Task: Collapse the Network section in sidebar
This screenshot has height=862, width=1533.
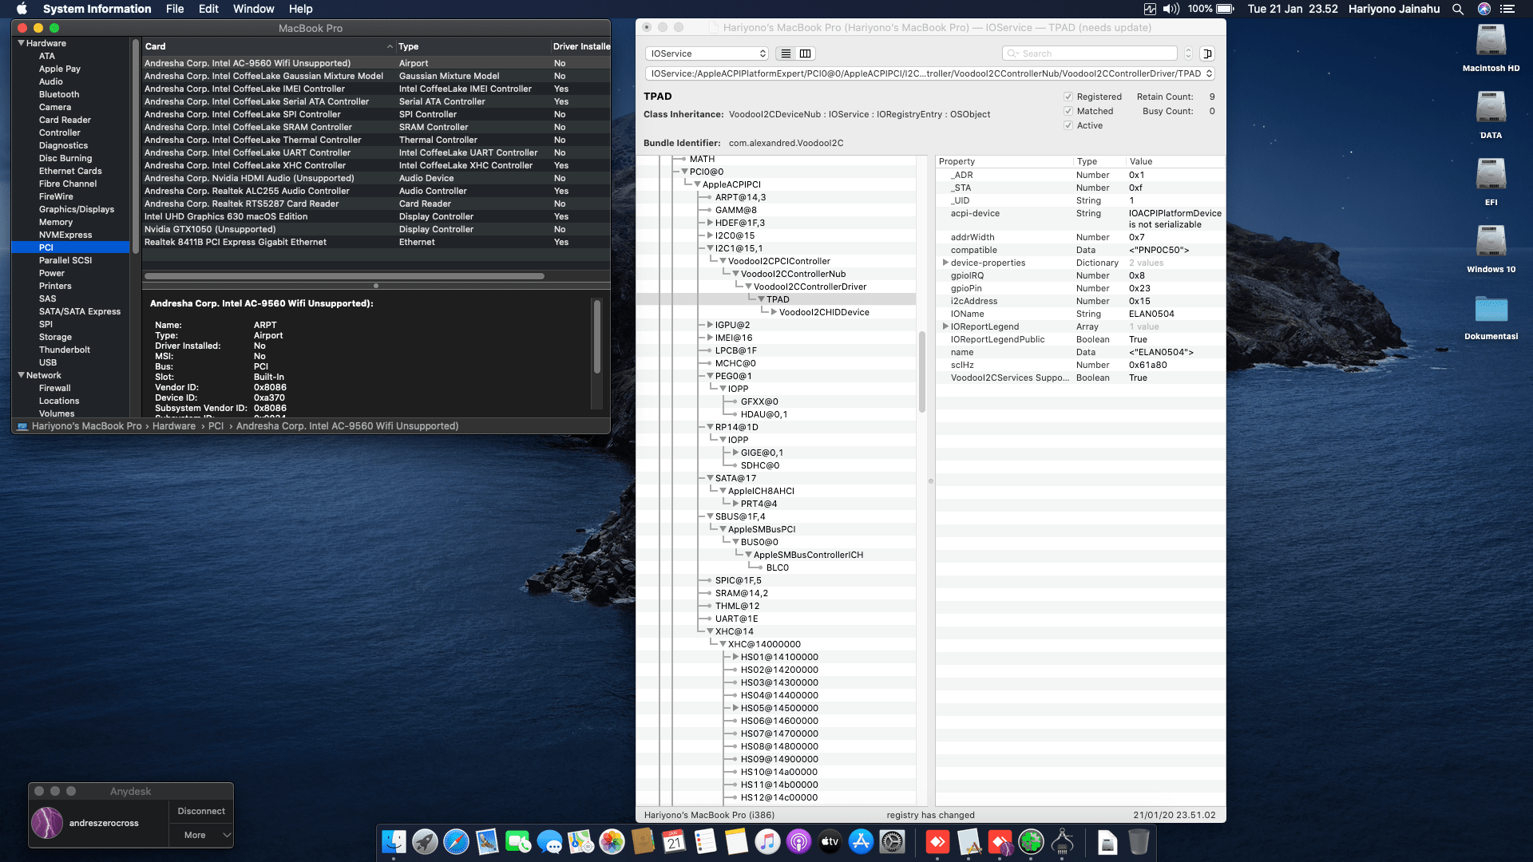Action: coord(21,375)
